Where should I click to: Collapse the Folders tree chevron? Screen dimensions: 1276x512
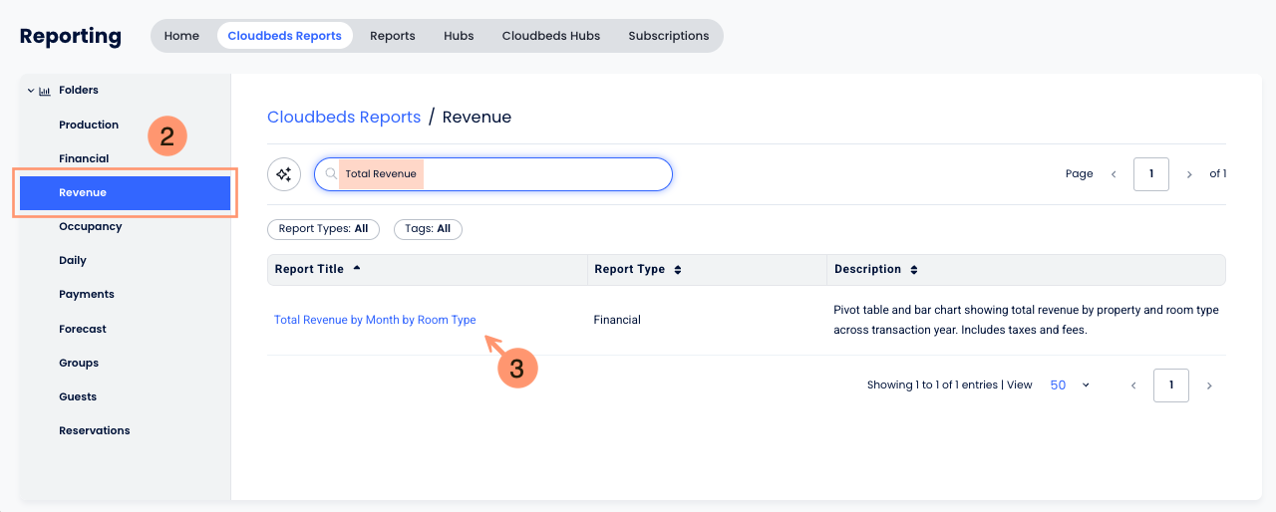[31, 91]
